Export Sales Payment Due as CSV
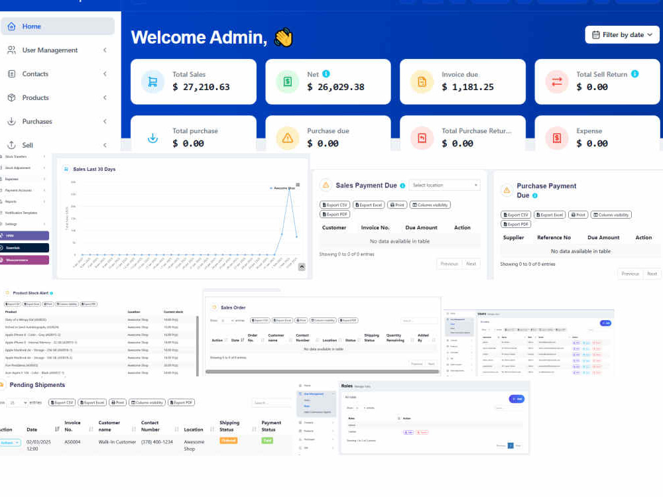Screen dimensions: 663x497 click(335, 205)
